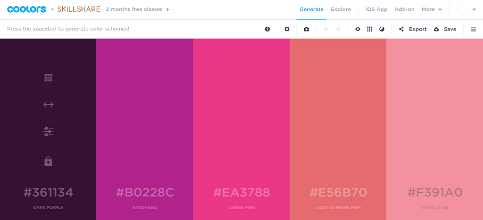Switch to the Generate tab
483x220 pixels.
point(311,9)
